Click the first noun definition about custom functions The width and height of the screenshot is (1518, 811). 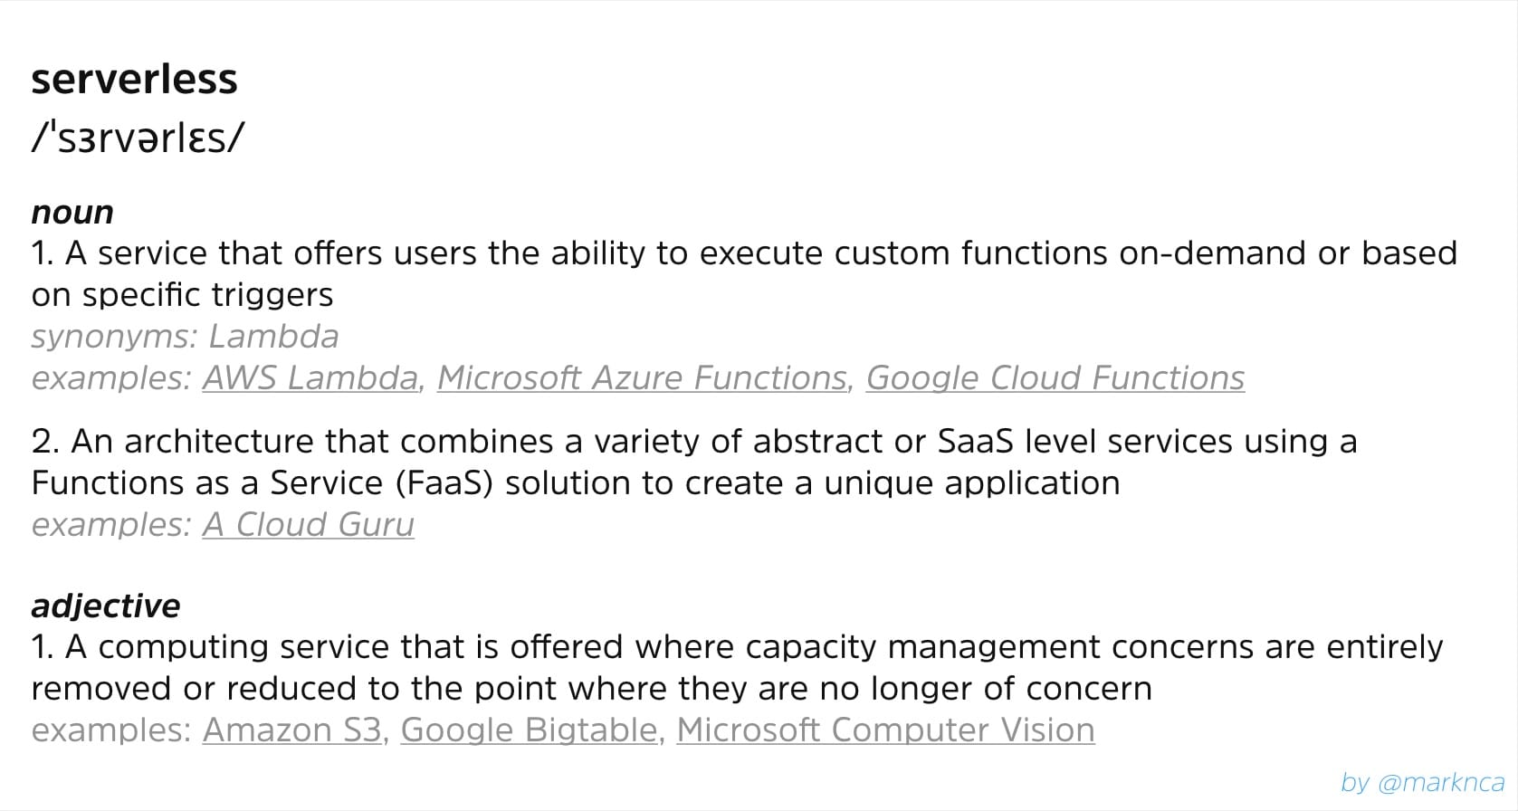tap(742, 253)
